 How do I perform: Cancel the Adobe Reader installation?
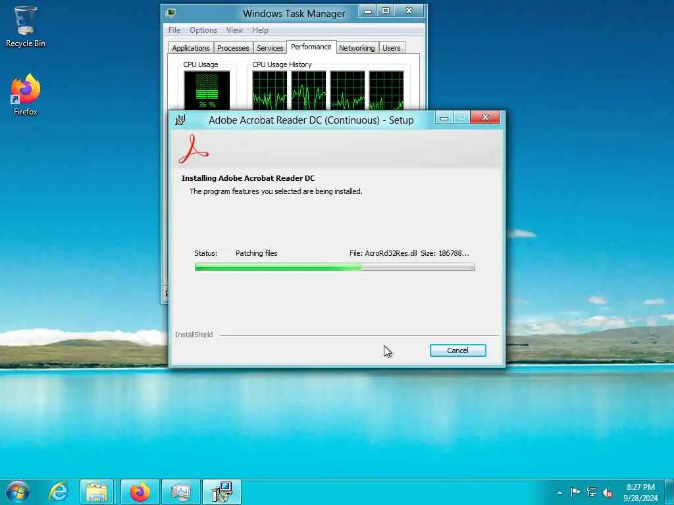point(458,350)
